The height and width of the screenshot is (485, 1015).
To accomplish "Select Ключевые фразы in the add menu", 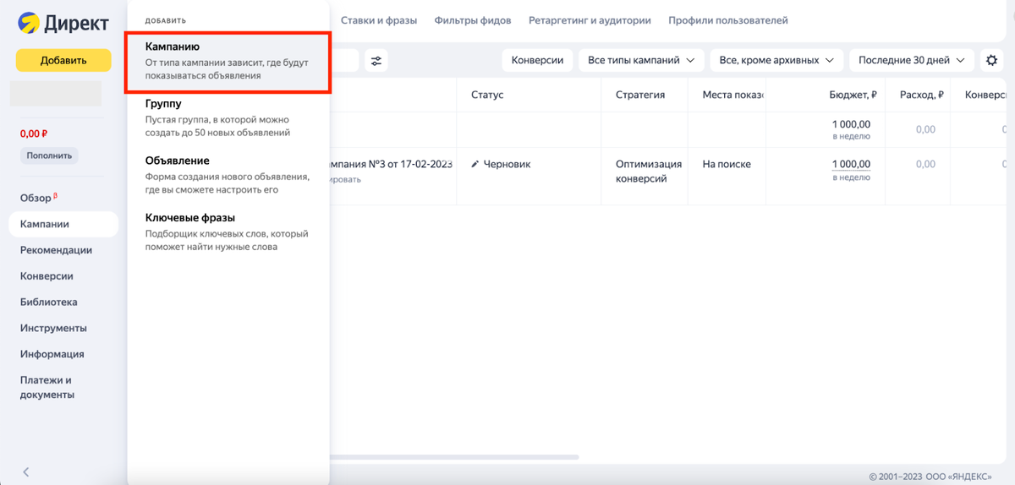I will [x=228, y=232].
